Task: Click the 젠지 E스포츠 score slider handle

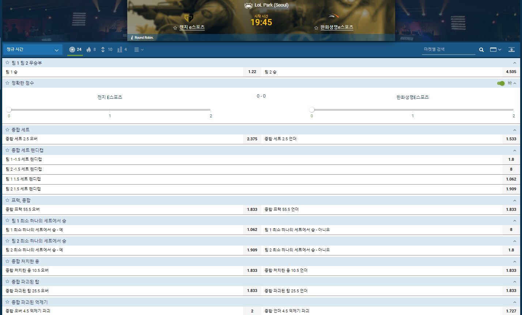Action: (9, 110)
